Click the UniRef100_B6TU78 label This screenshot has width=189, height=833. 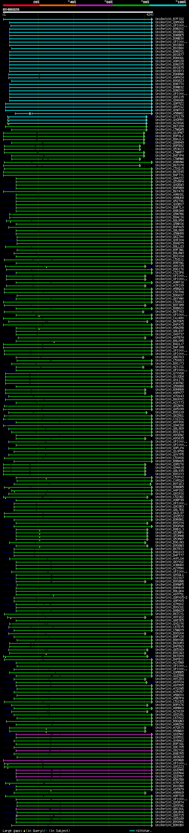click(x=170, y=165)
